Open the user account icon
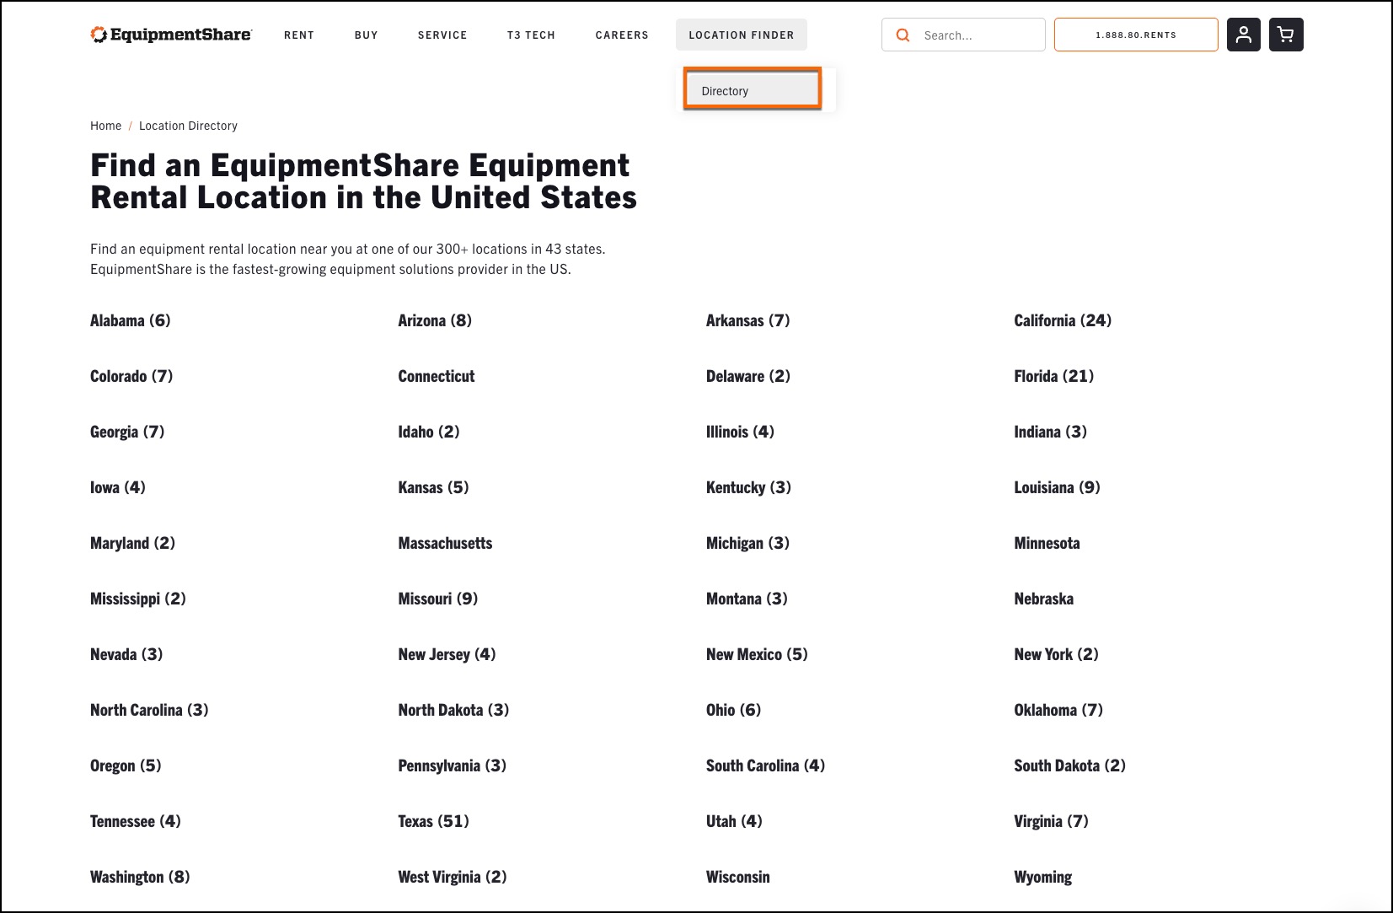Screen dimensions: 1393x913 click(1244, 35)
